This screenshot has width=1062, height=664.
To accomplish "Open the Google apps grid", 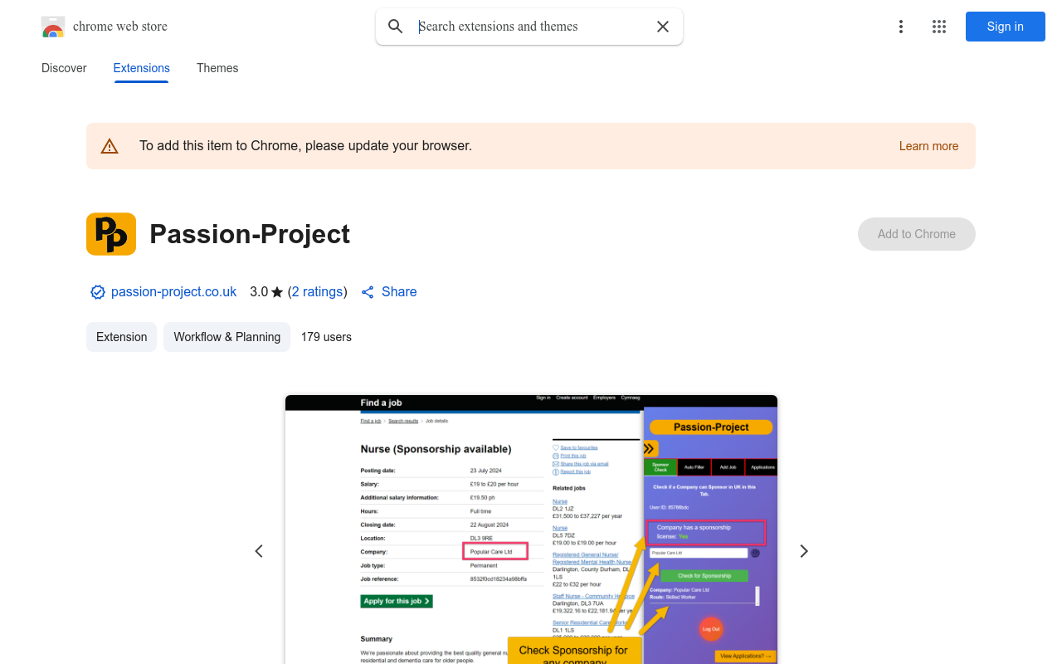I will pos(939,27).
